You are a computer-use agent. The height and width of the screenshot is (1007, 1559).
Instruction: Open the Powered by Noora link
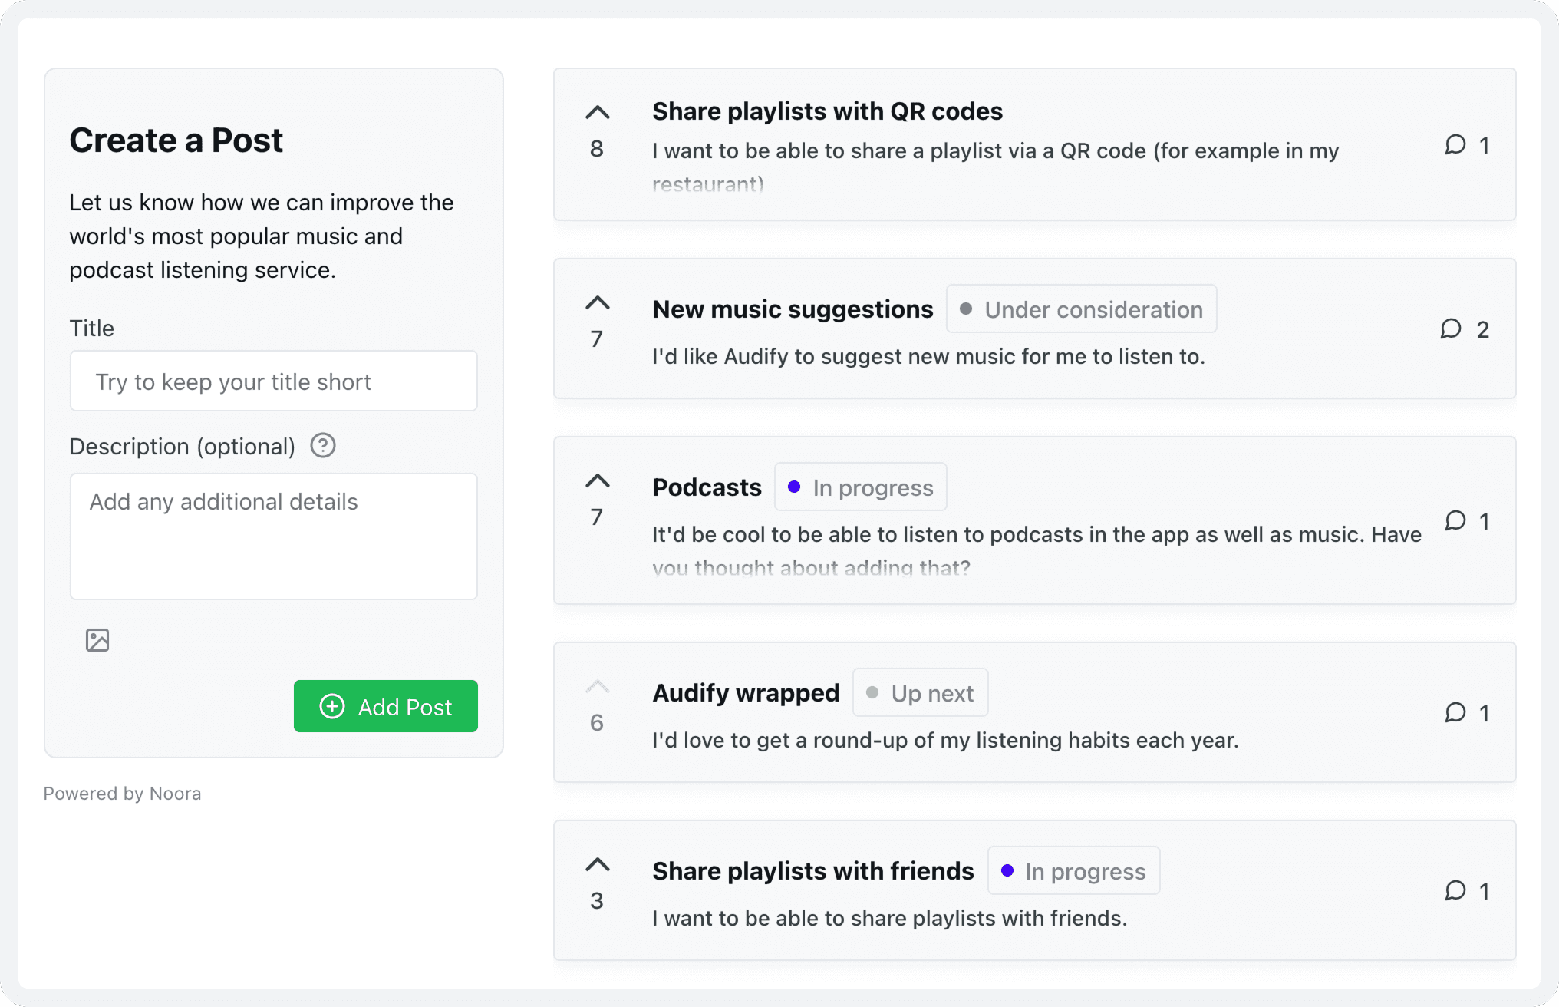(x=122, y=793)
